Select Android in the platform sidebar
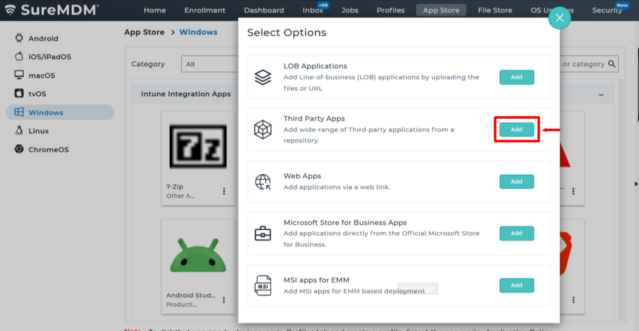 tap(43, 38)
